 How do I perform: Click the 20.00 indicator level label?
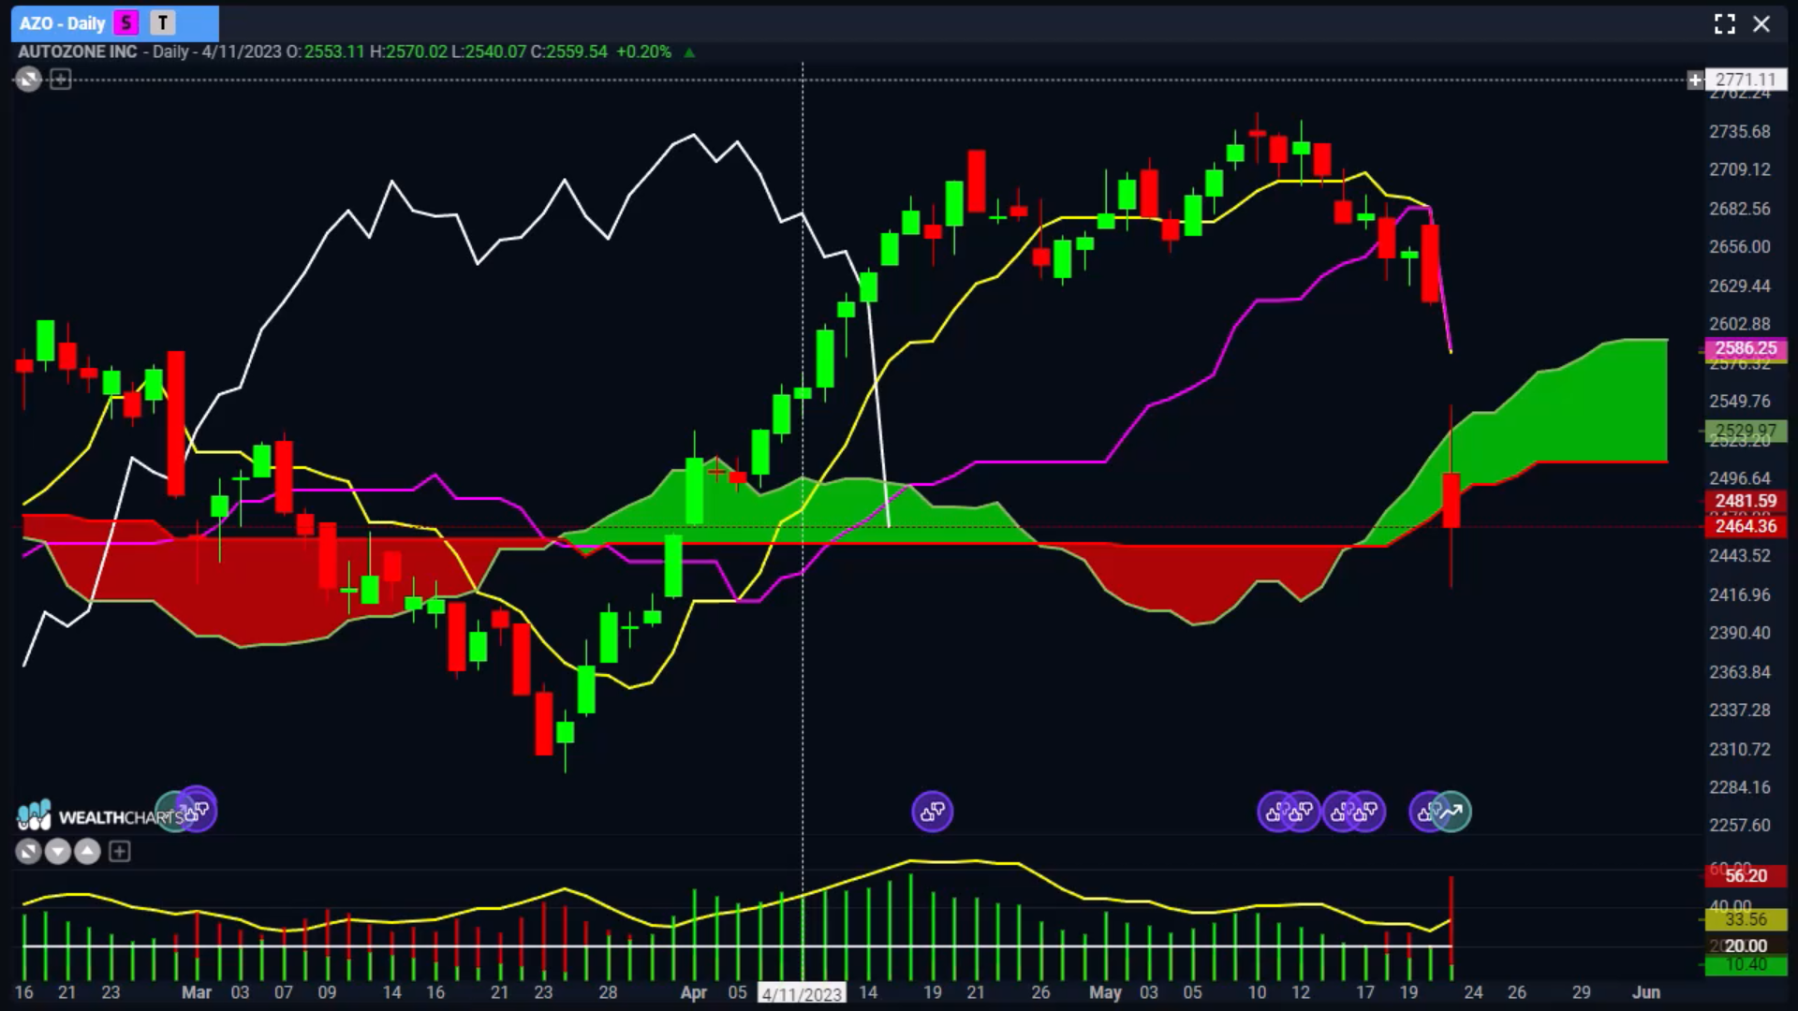tap(1746, 945)
